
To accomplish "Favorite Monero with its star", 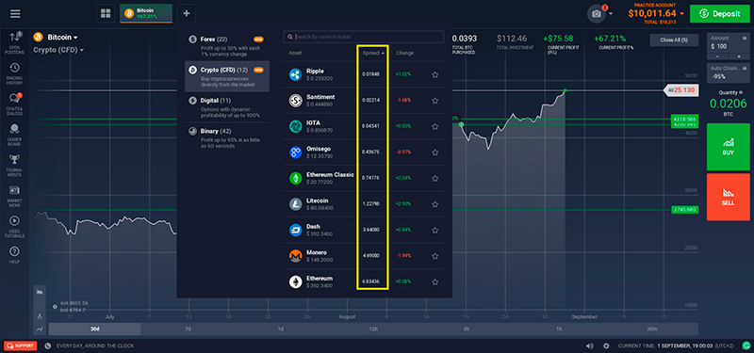I will (x=434, y=256).
